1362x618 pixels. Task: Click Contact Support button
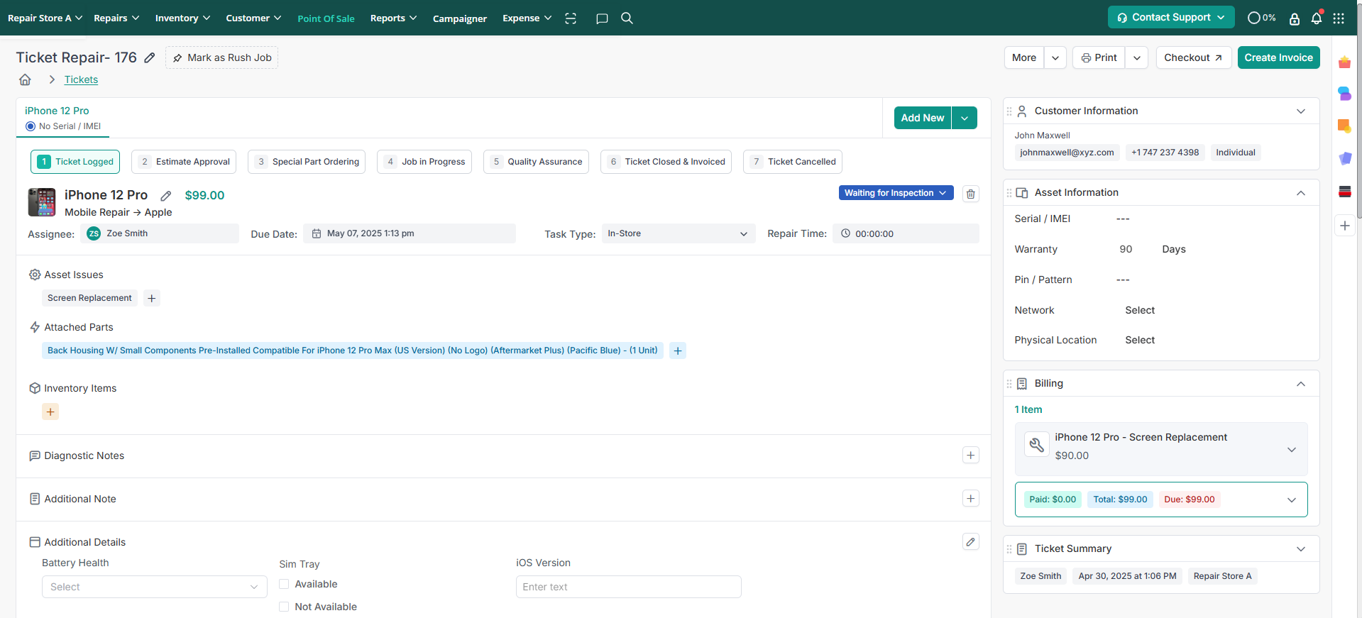[x=1171, y=17]
